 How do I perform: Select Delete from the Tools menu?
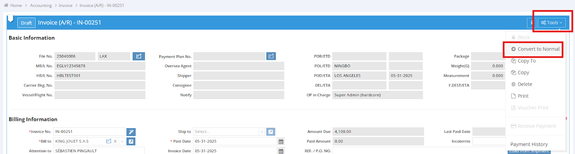524,84
